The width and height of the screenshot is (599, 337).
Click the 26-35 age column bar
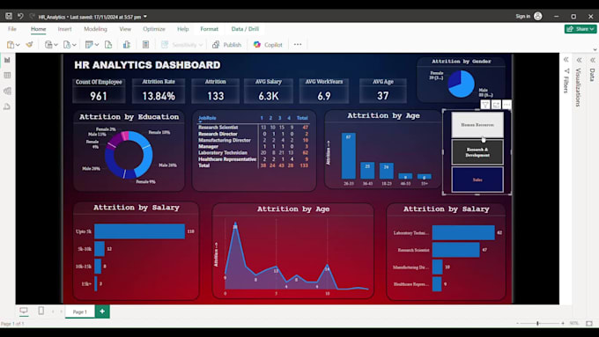tap(349, 156)
